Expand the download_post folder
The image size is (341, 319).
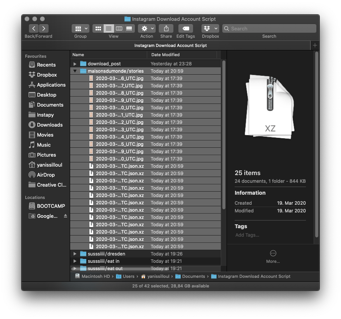(x=75, y=64)
